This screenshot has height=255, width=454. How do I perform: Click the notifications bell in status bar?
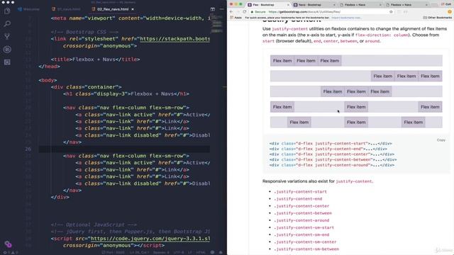pos(221,252)
